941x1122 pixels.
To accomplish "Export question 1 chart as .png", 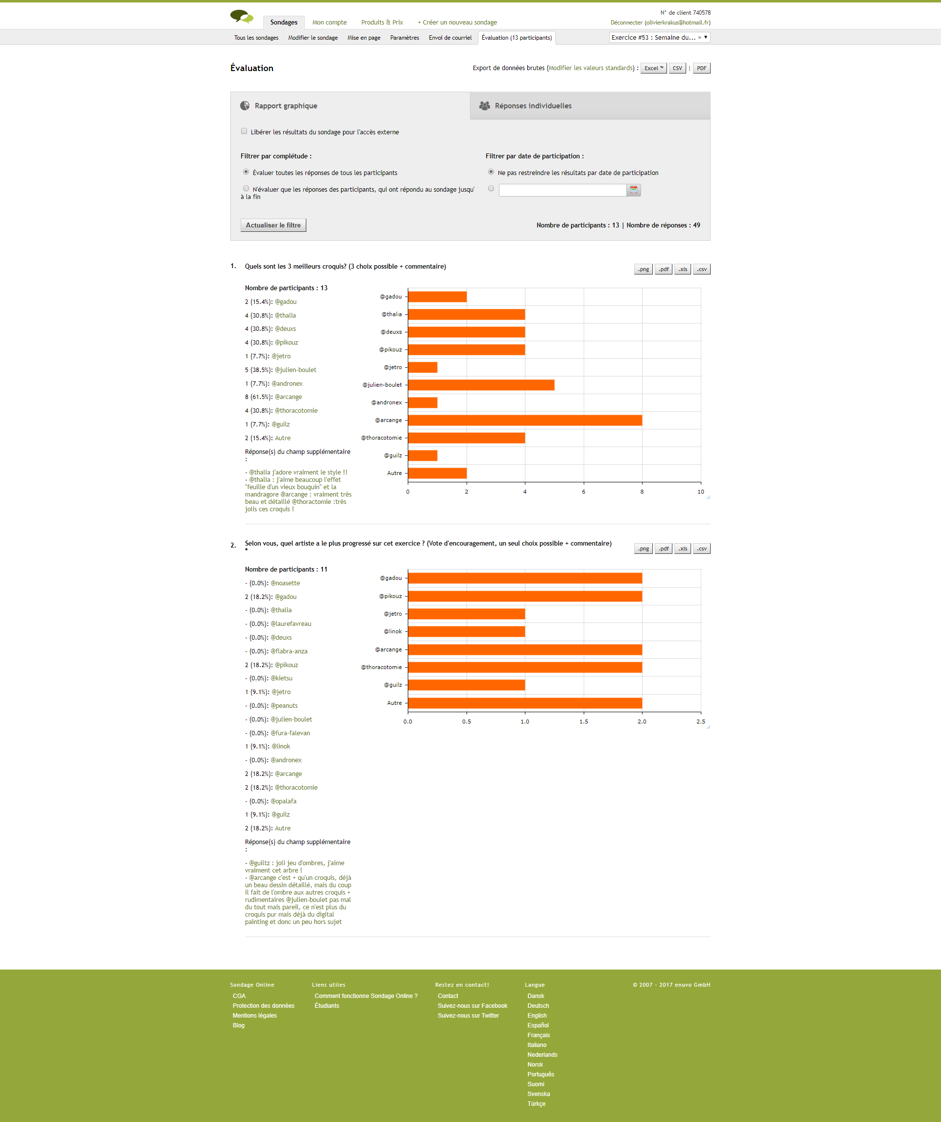I will [643, 269].
